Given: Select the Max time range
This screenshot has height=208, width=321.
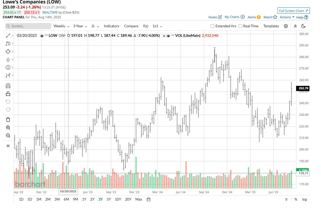Looking at the screenshot, I should point(139,199).
